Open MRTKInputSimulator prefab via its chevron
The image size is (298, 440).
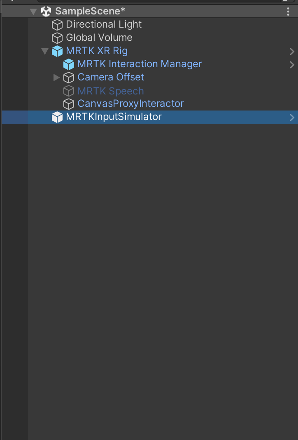point(292,117)
